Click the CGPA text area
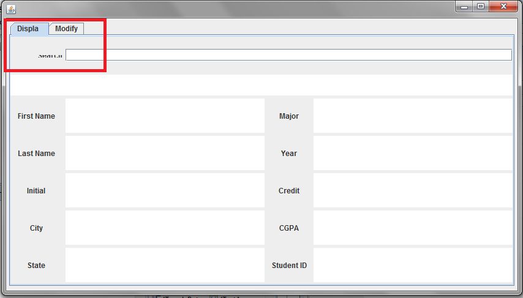The width and height of the screenshot is (523, 298). coord(413,228)
